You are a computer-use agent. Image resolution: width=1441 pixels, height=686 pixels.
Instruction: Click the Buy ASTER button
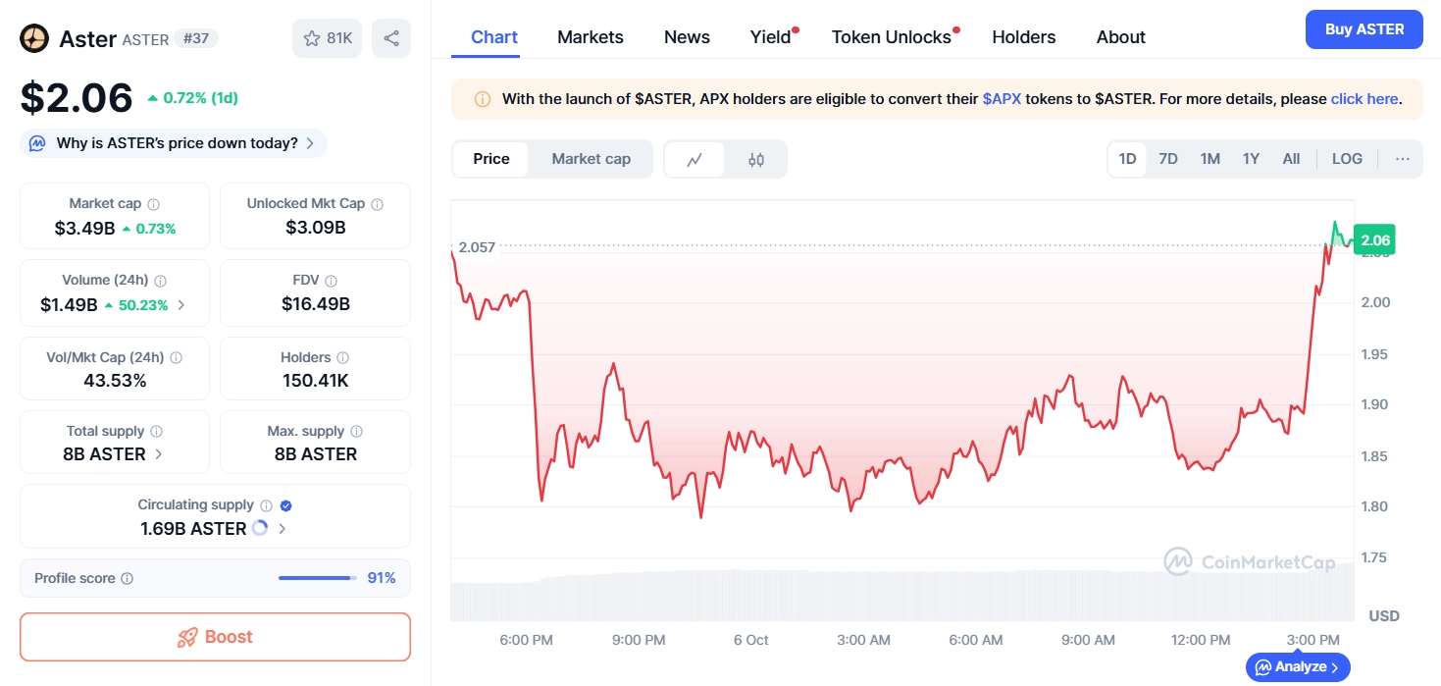[1364, 29]
